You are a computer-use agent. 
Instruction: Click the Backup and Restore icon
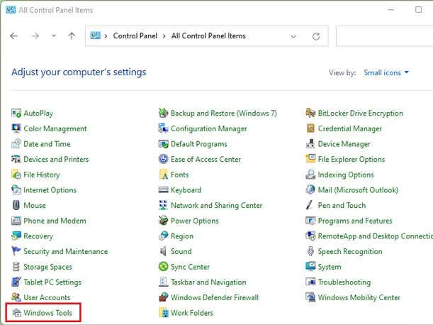tap(164, 113)
